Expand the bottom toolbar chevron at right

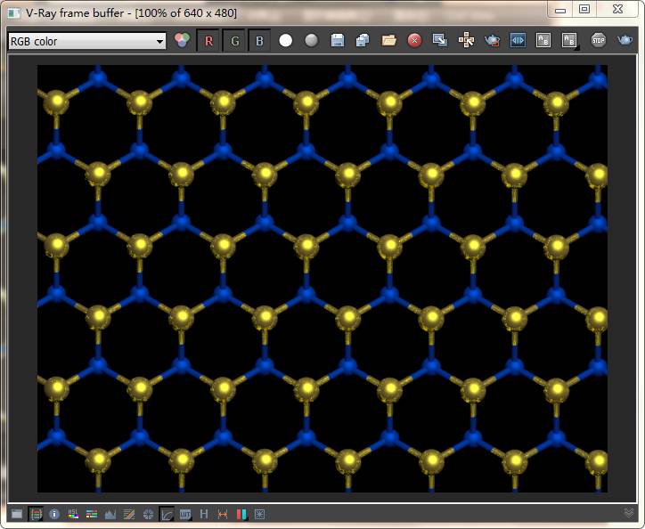629,513
